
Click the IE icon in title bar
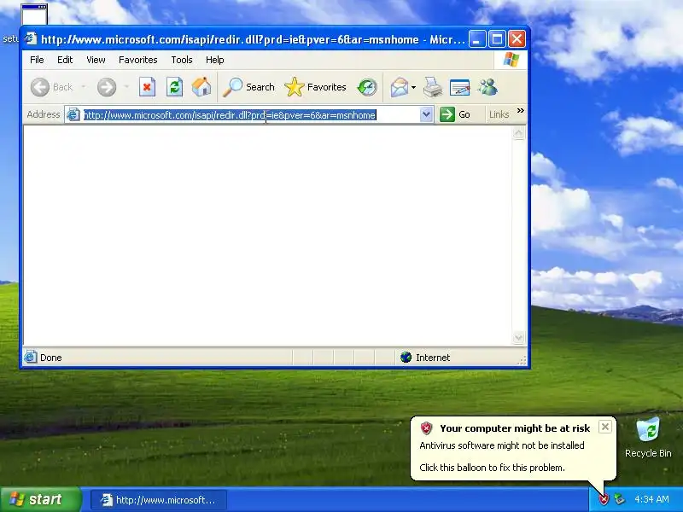(30, 38)
